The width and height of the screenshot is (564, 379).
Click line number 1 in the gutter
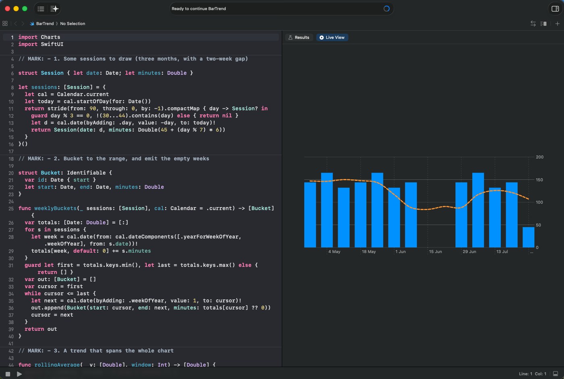click(x=12, y=37)
